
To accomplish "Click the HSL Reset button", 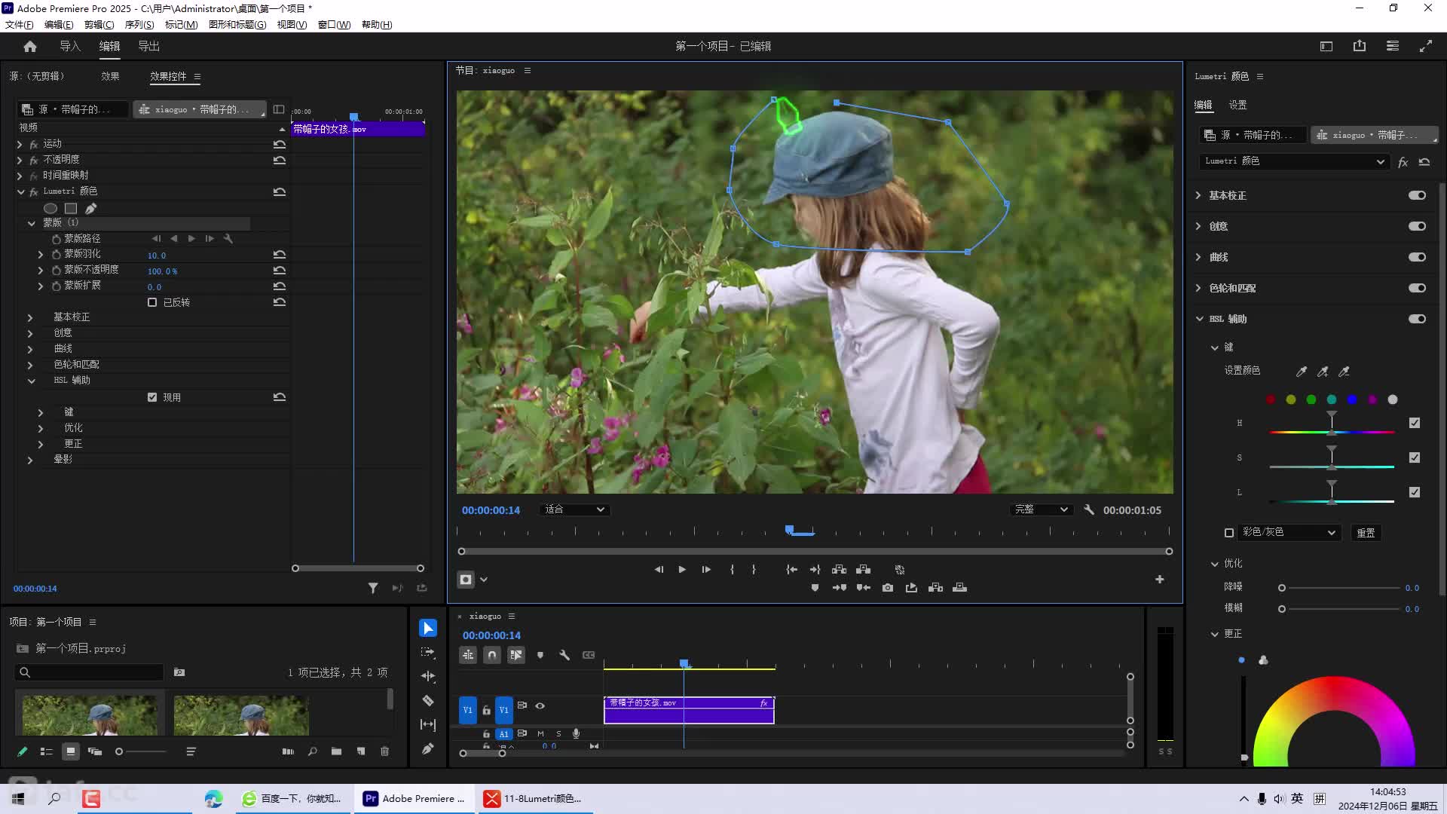I will click(x=1366, y=533).
